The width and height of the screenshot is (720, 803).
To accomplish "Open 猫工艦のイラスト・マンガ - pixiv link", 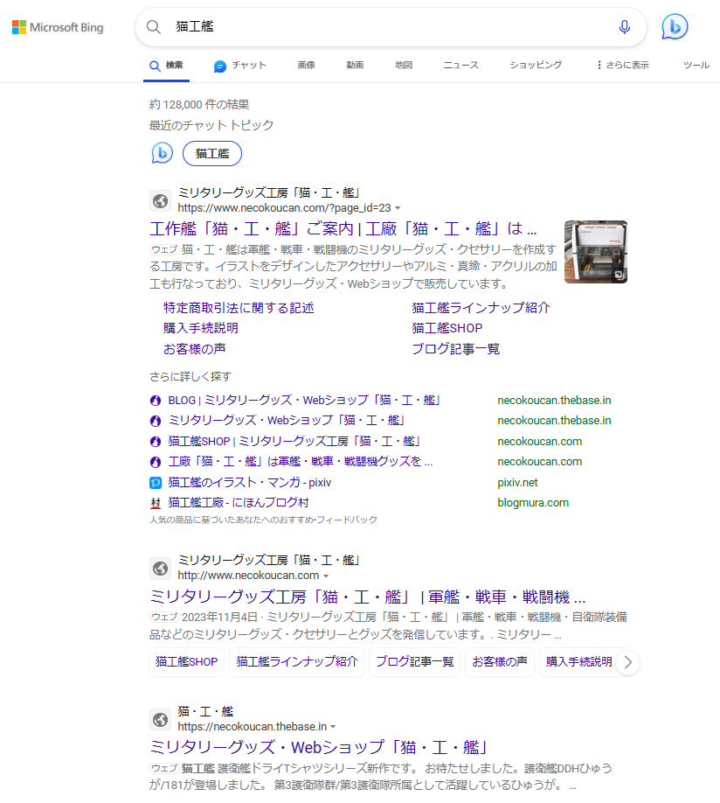I will [x=250, y=483].
